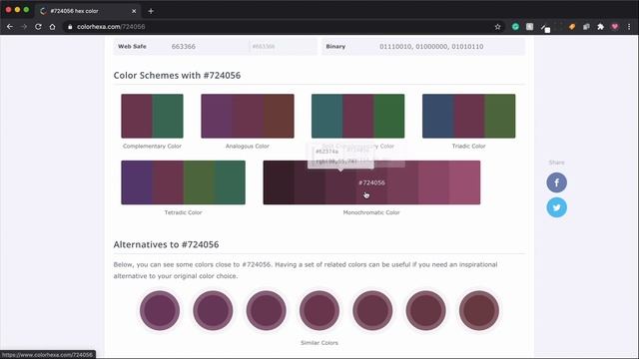The width and height of the screenshot is (639, 359).
Task: Click the Tetradic Color label
Action: 183,212
